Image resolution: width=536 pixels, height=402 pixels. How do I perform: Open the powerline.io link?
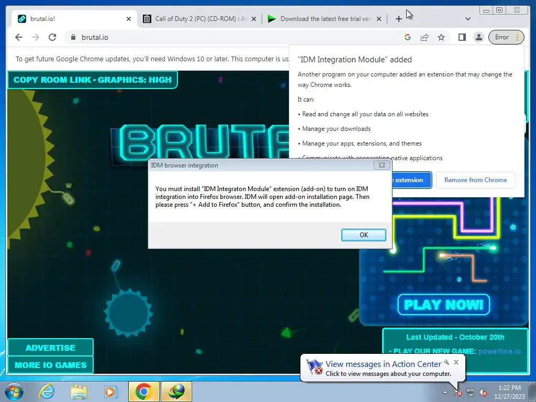(x=499, y=351)
